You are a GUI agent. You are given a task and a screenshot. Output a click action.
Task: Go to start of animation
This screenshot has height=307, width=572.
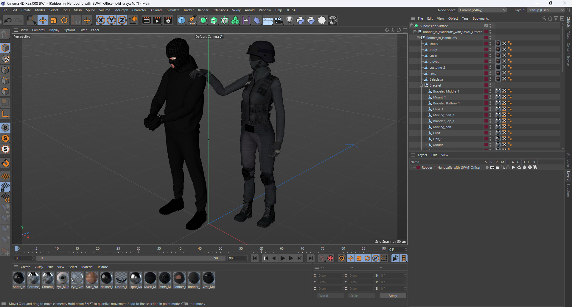[255, 258]
